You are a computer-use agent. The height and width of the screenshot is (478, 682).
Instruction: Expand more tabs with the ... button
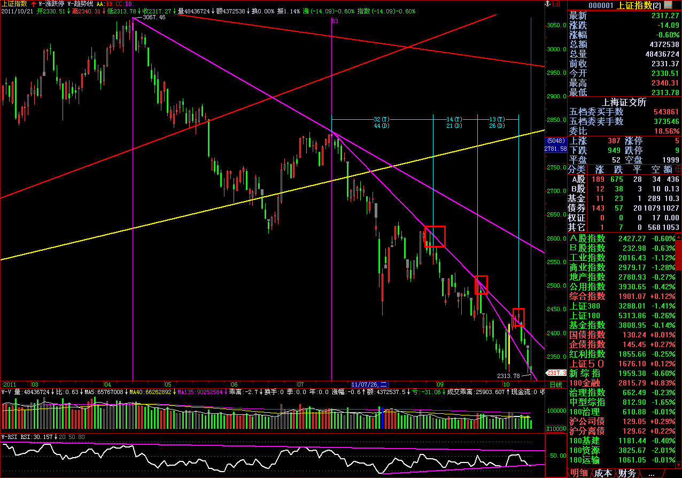pos(651,473)
